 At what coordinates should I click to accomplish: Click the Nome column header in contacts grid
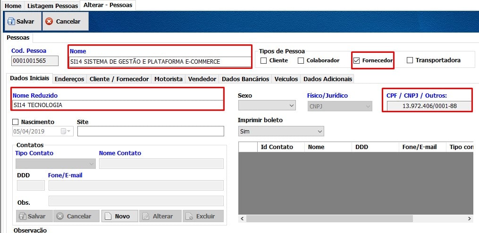pyautogui.click(x=328, y=147)
